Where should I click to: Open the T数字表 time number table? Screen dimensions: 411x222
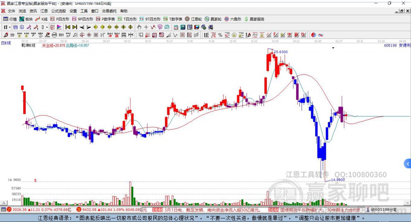(x=173, y=19)
